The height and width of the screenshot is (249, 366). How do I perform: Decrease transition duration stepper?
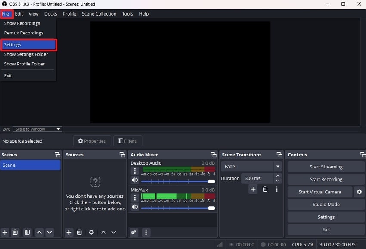point(278,181)
